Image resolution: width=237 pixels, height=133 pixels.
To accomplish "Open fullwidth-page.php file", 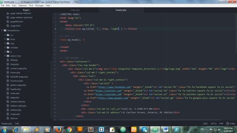I will (19, 77).
